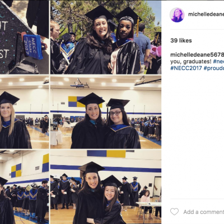Click the NECC Class of 2017 tag
Image resolution: width=224 pixels, height=224 pixels.
tap(33, 46)
